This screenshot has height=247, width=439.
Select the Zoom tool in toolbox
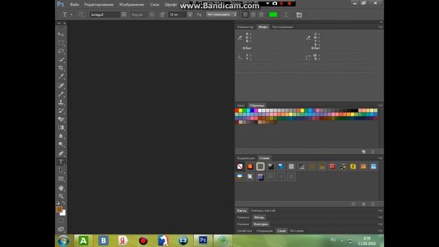61,196
